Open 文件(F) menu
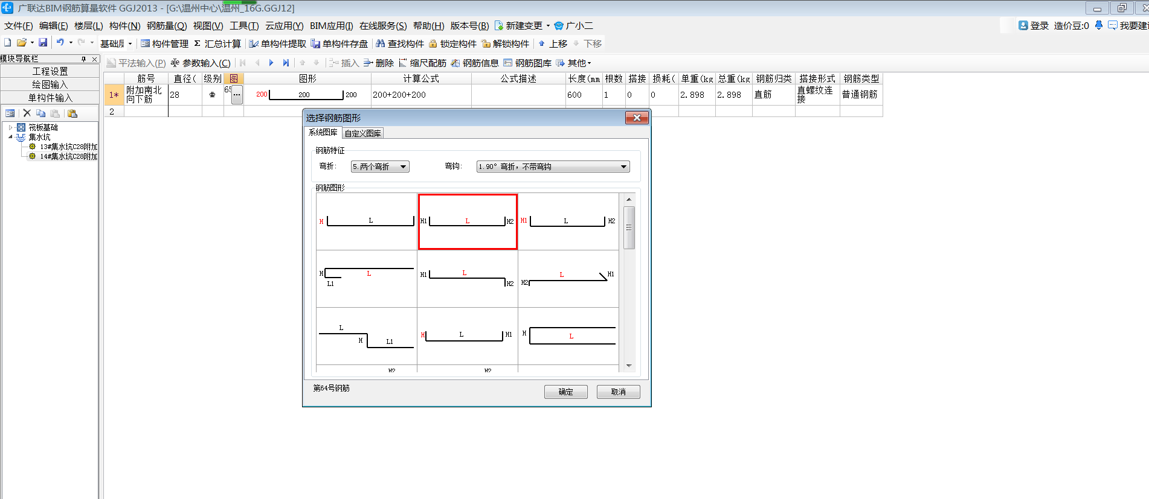The height and width of the screenshot is (499, 1149). tap(19, 25)
